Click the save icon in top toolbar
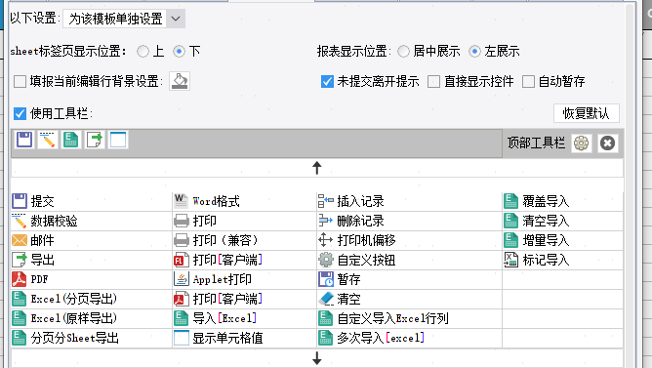 (24, 140)
